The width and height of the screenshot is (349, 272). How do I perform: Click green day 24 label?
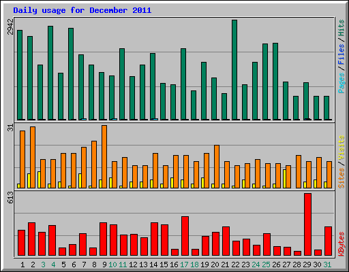(256, 265)
